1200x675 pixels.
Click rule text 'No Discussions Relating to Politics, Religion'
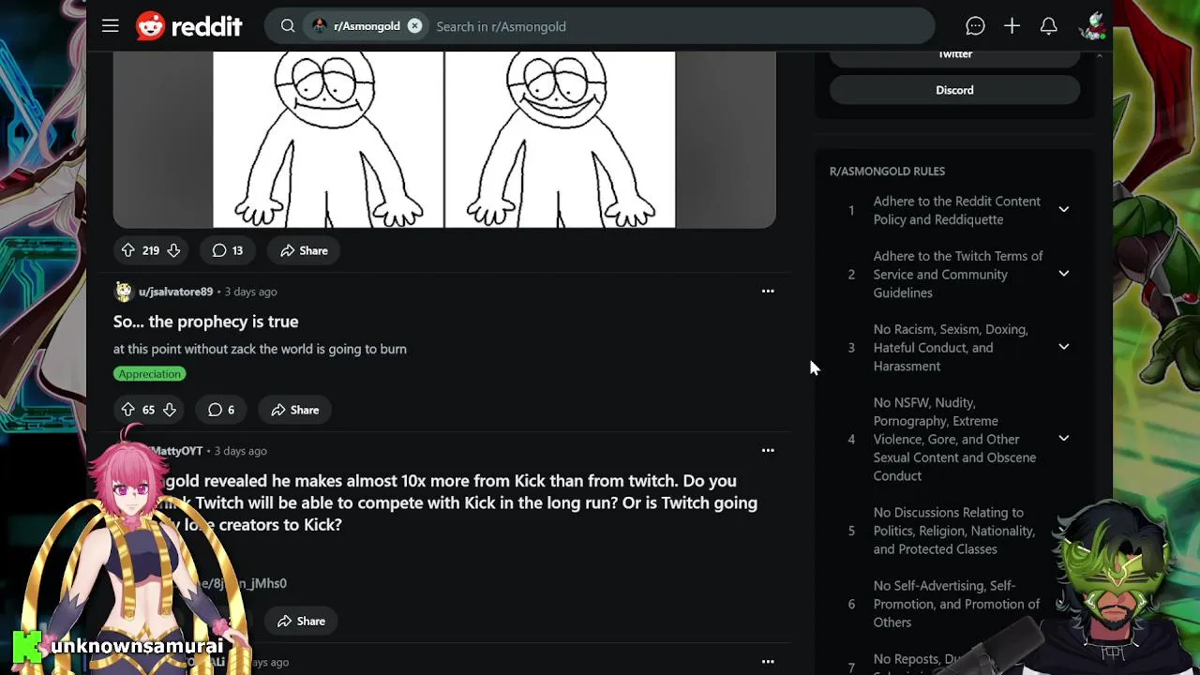954,531
